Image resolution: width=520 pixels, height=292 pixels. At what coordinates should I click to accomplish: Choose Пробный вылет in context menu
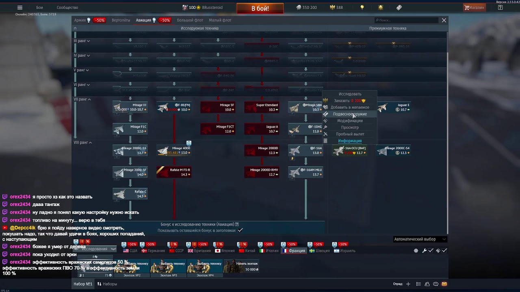pyautogui.click(x=350, y=134)
